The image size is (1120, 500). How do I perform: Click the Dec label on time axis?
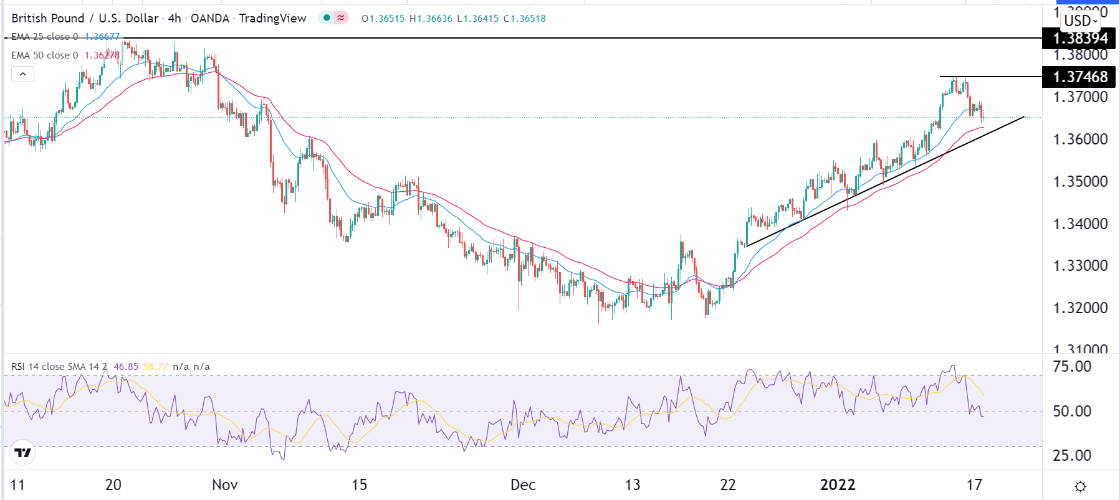click(523, 485)
